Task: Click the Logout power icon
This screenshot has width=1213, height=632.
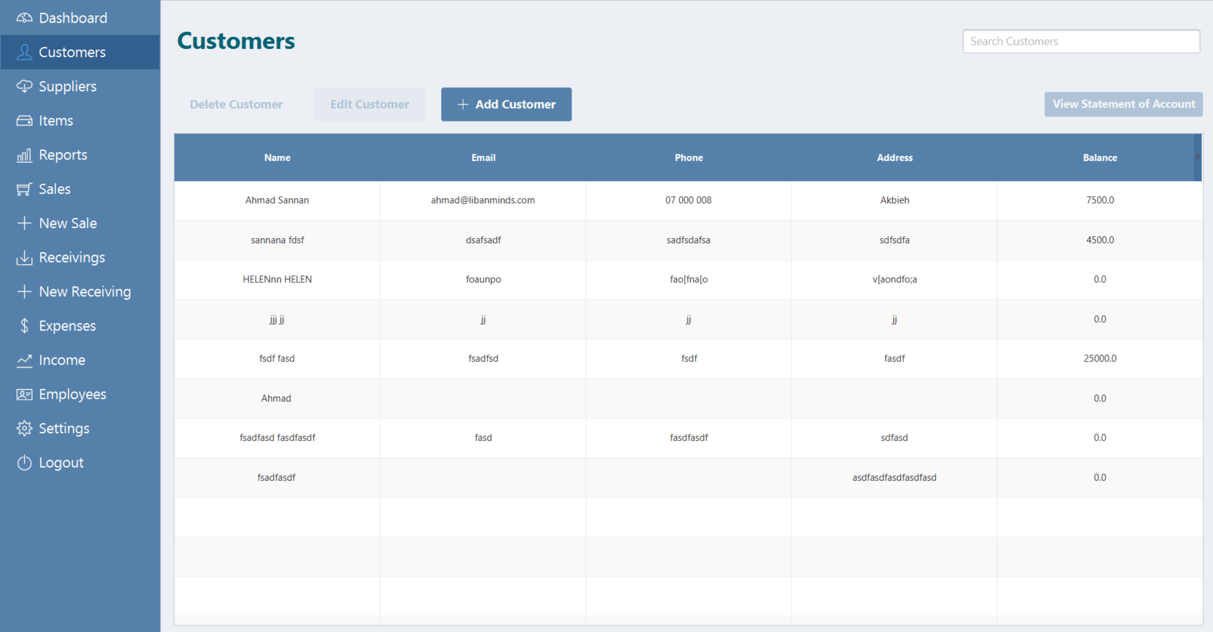Action: (24, 463)
